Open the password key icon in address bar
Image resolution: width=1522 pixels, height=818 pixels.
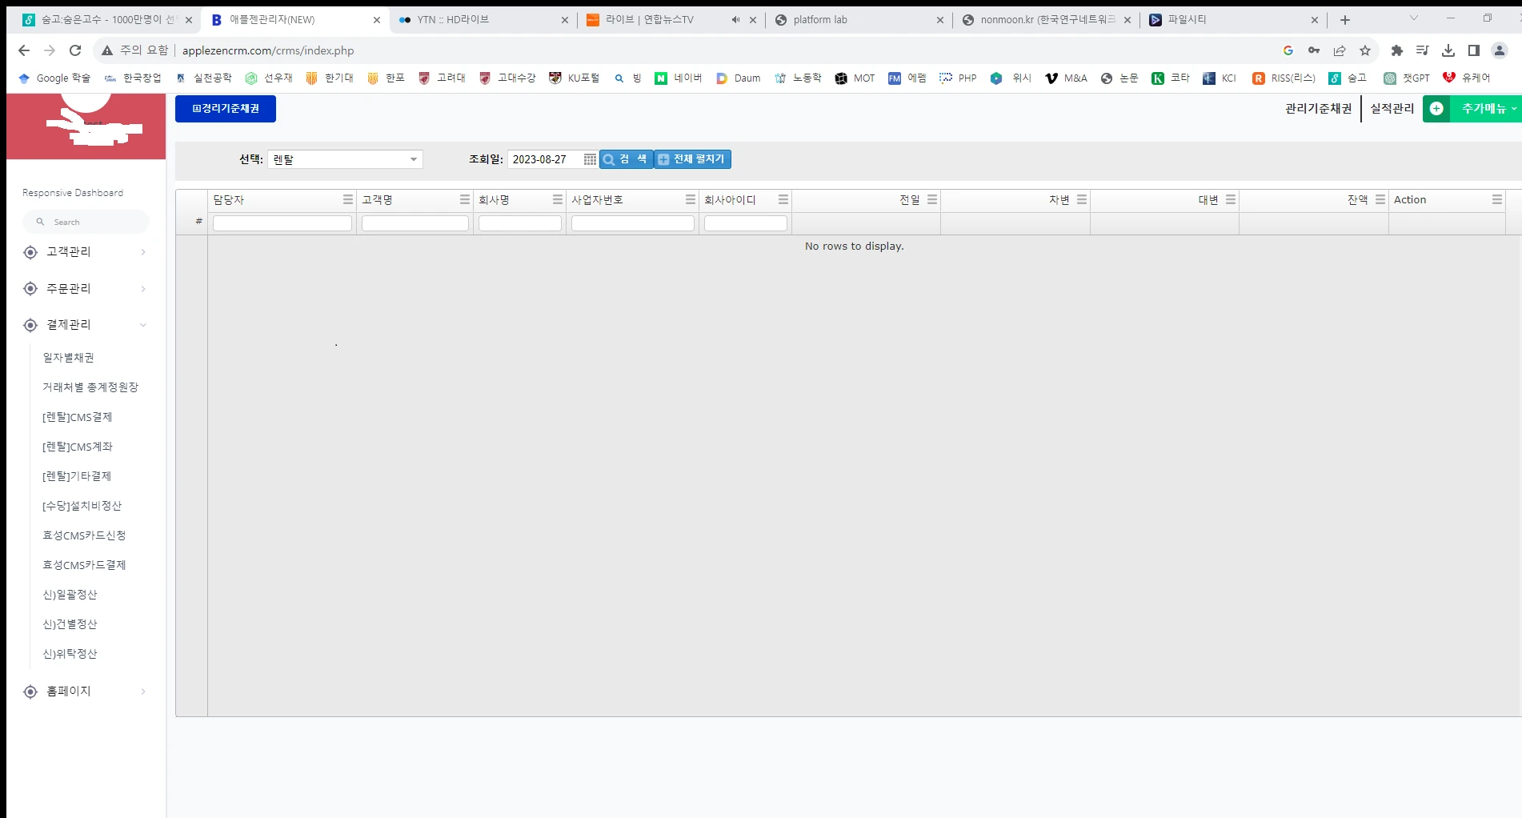[x=1314, y=50]
